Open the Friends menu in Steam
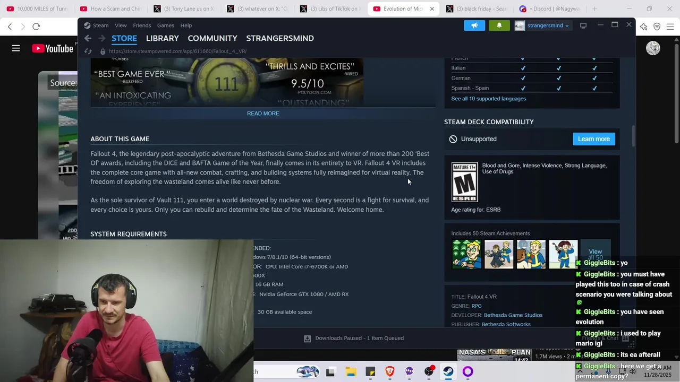Image resolution: width=680 pixels, height=382 pixels. pos(142,25)
